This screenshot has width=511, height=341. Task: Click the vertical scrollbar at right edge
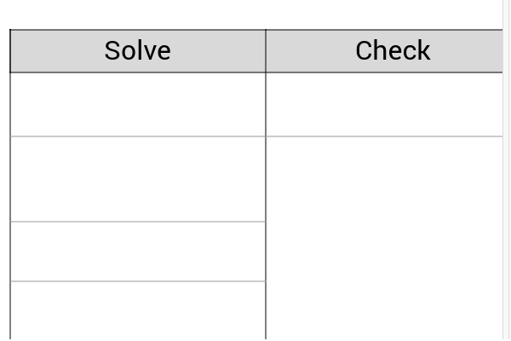[507, 170]
